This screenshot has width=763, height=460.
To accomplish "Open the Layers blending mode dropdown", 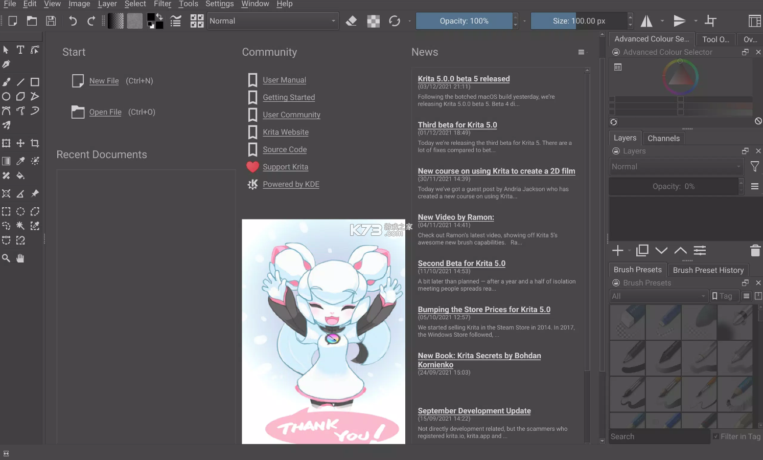I will point(677,167).
